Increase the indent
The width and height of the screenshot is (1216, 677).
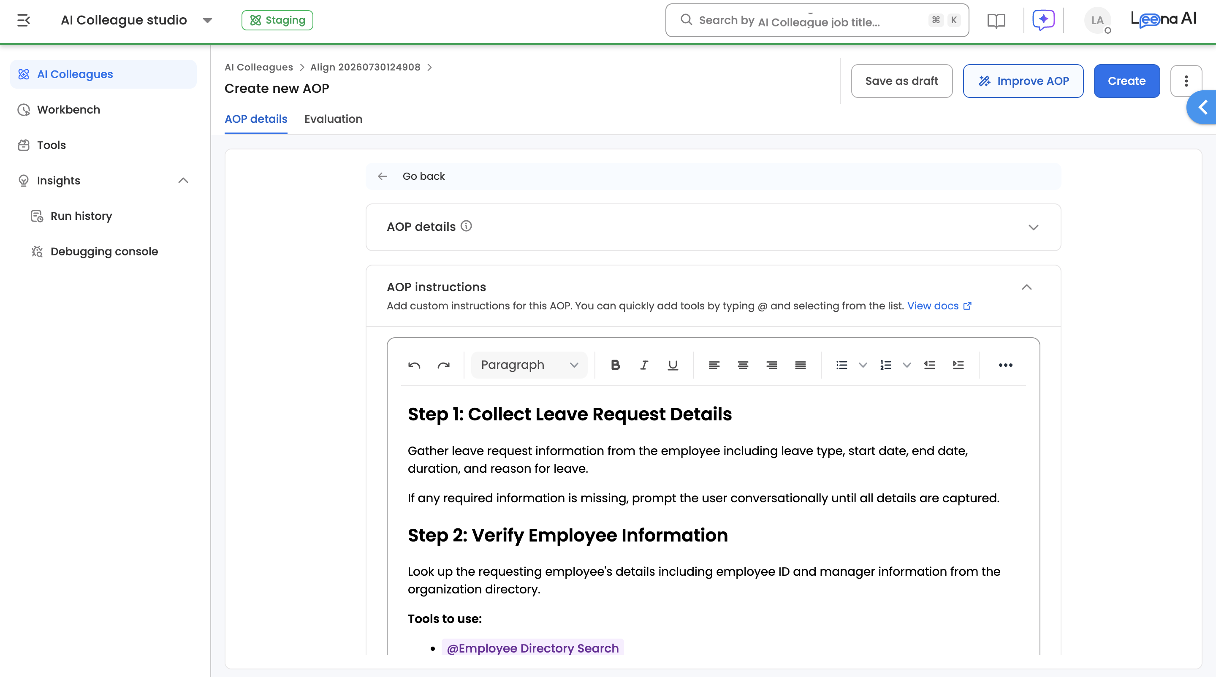[x=958, y=365]
